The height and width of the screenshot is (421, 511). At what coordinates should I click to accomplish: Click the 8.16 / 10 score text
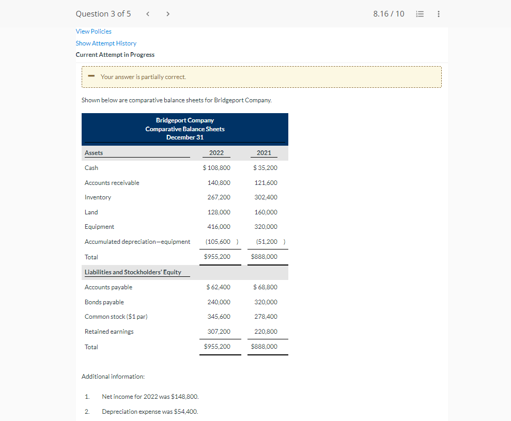point(389,13)
